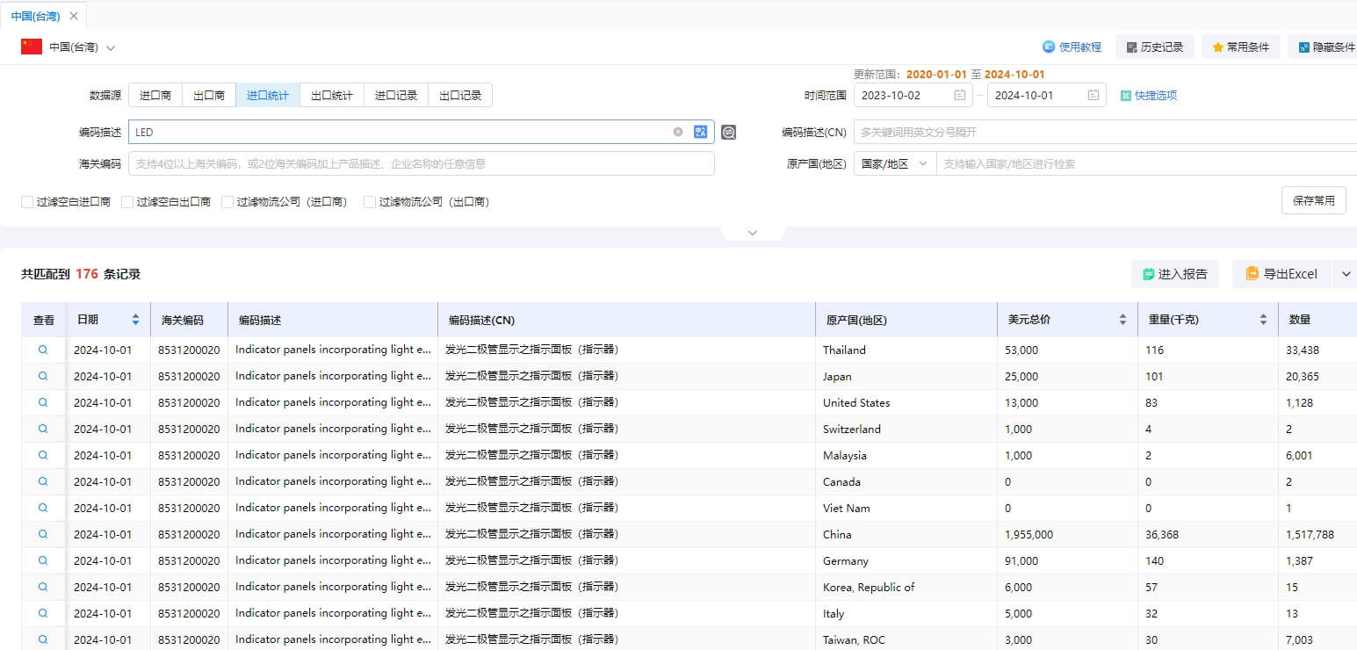Image resolution: width=1357 pixels, height=650 pixels.
Task: Select the 进口记录 data source tab
Action: pyautogui.click(x=396, y=95)
